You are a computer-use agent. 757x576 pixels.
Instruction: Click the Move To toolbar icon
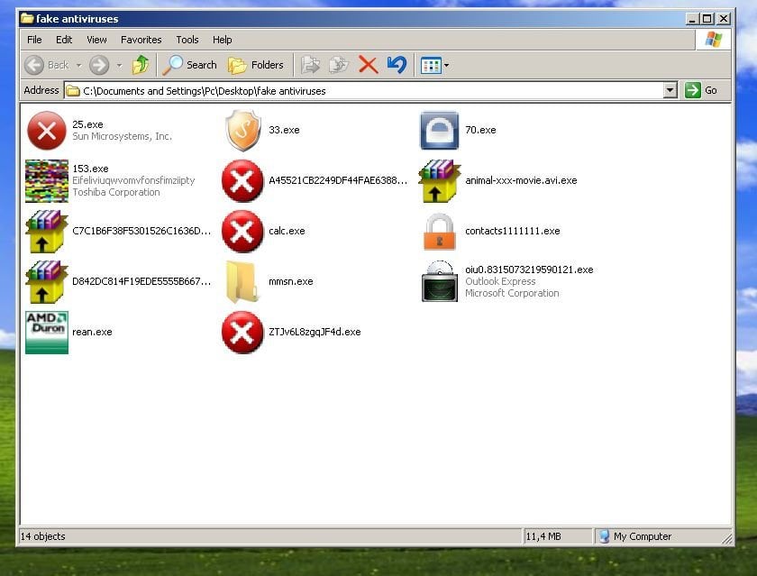[310, 65]
